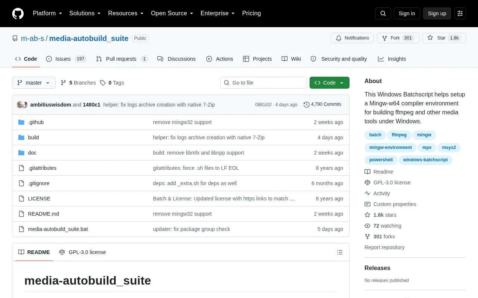
Task: Star the repository
Action: (x=444, y=38)
